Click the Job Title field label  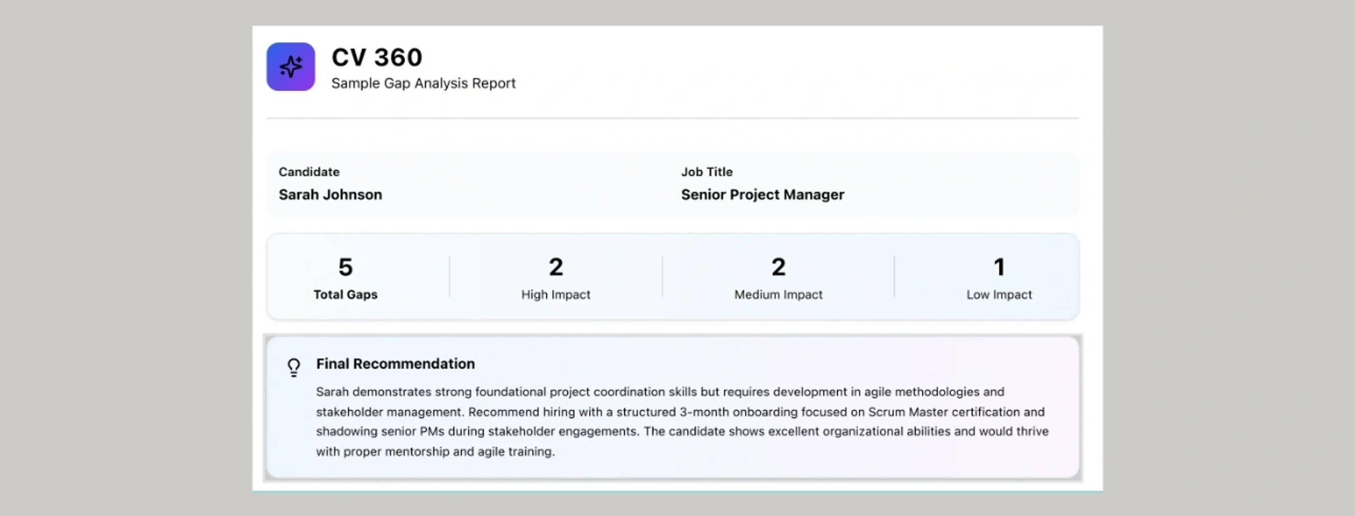(706, 172)
